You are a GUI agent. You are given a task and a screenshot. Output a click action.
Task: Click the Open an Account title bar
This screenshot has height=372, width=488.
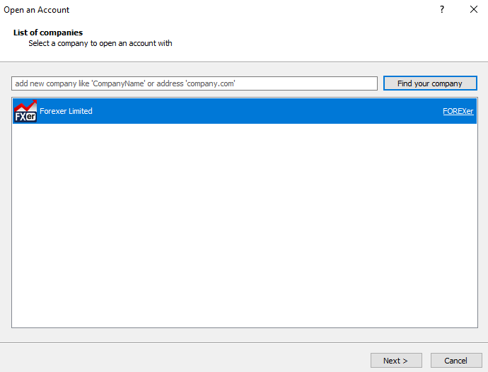click(212, 10)
